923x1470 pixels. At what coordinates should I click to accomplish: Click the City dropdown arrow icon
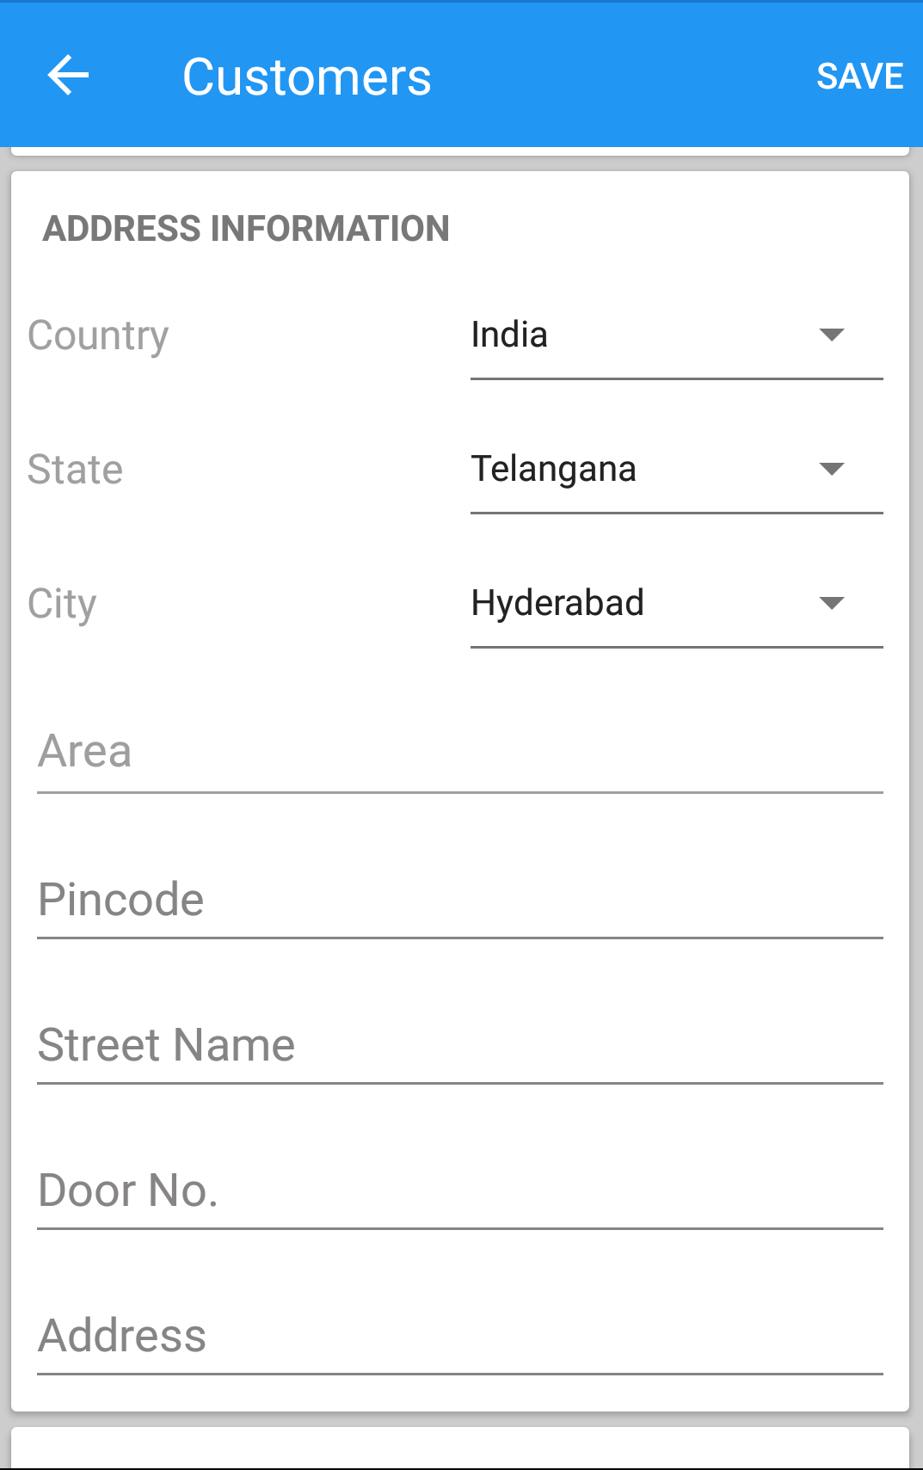pos(832,603)
